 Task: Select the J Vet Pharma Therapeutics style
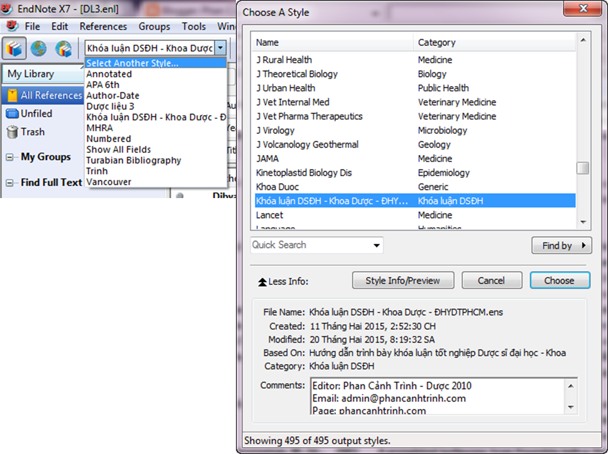415,117
